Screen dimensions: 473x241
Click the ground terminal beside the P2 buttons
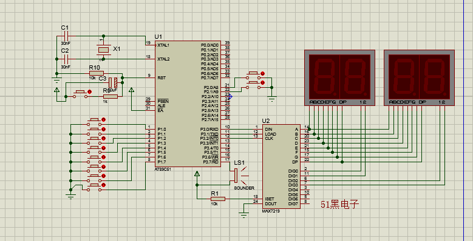272,98
